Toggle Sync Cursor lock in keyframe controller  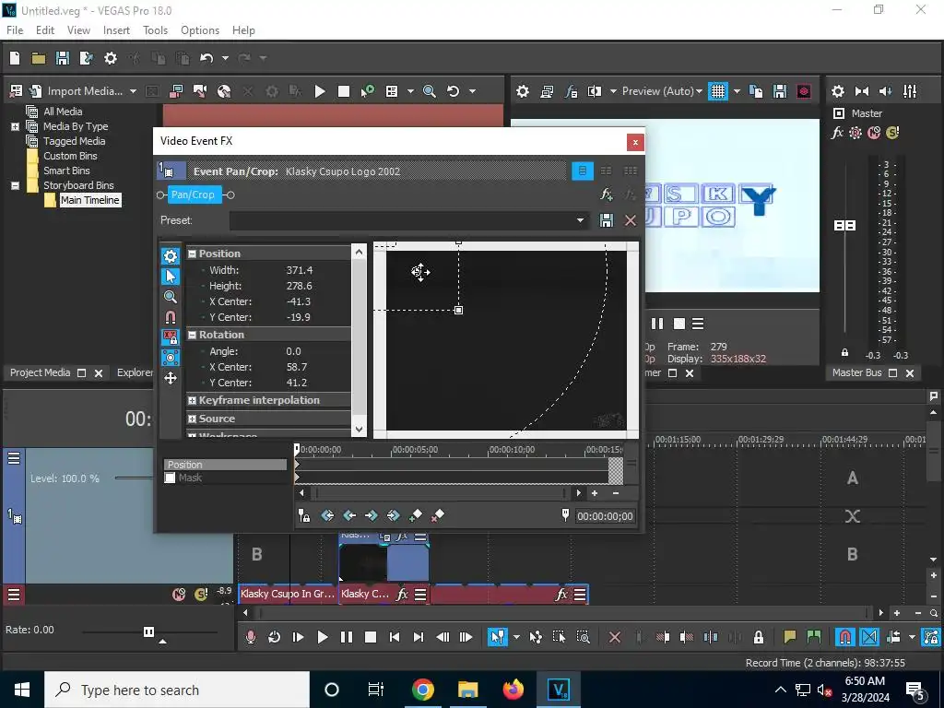[x=304, y=516]
